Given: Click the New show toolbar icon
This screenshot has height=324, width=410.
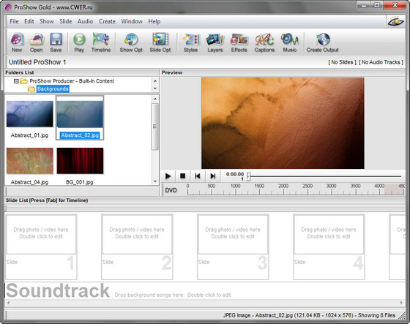Looking at the screenshot, I should pos(17,42).
